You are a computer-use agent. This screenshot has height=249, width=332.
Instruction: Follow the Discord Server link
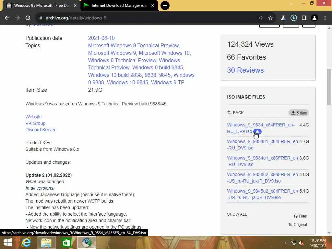click(x=41, y=130)
